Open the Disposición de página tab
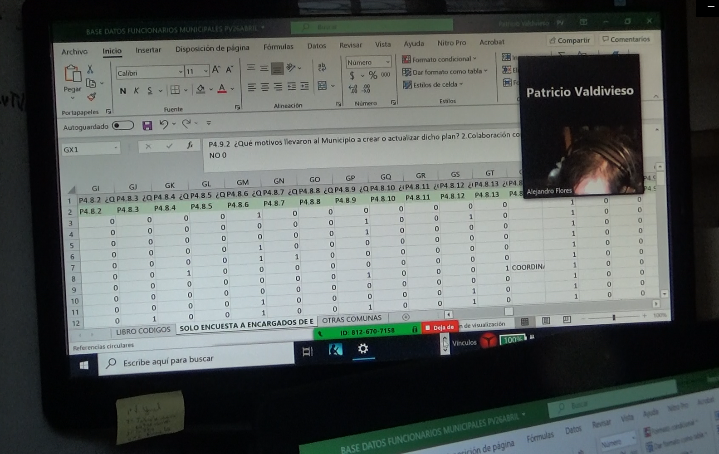This screenshot has height=454, width=719. click(212, 48)
